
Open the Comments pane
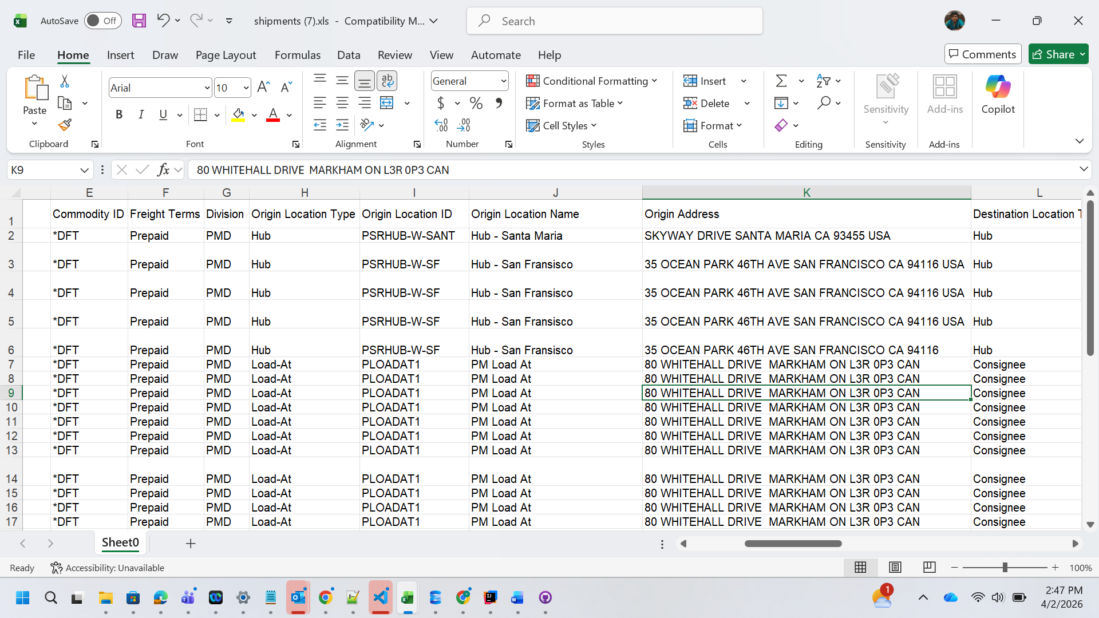coord(982,54)
